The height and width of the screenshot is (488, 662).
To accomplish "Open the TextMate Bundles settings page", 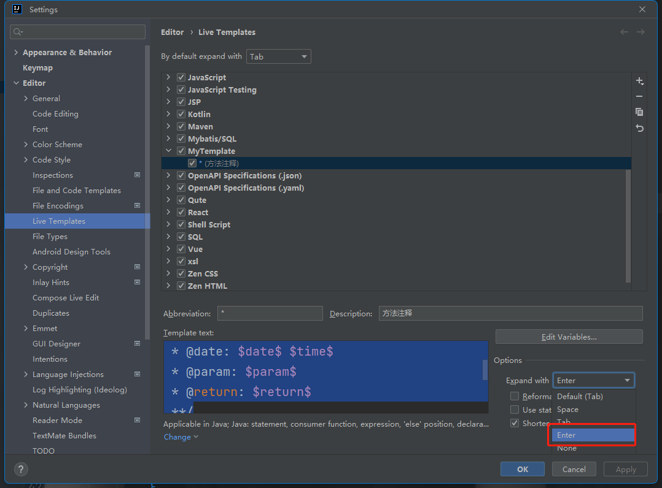I will pos(64,436).
